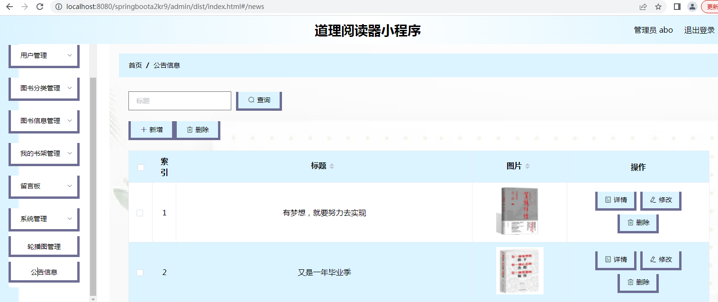Click the browser side panel icon
This screenshot has width=718, height=302.
pos(677,7)
